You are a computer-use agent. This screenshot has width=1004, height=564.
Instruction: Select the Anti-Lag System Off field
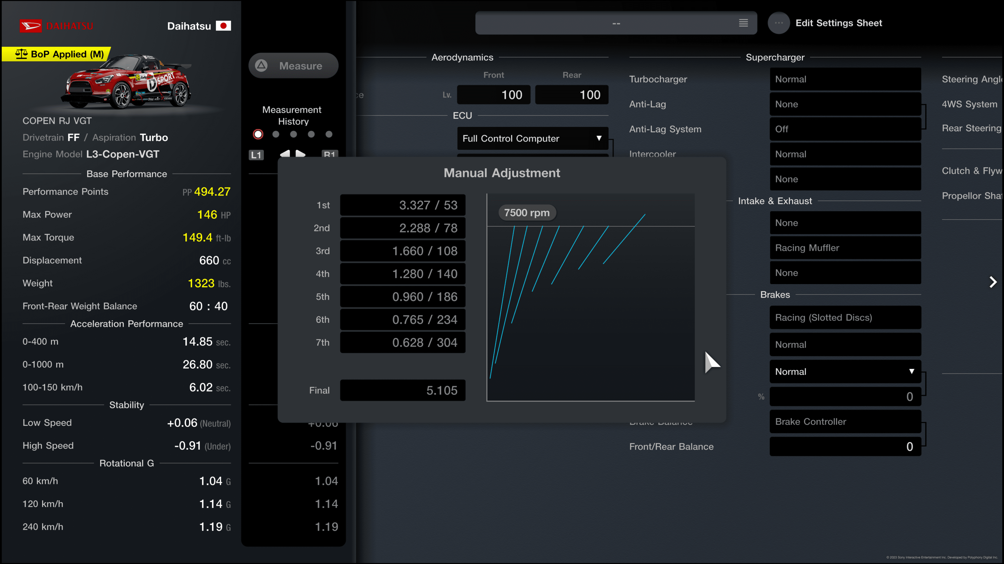click(x=845, y=129)
